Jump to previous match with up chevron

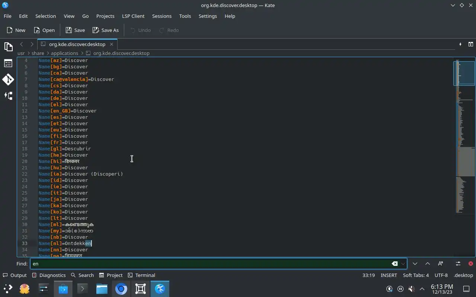pyautogui.click(x=428, y=264)
